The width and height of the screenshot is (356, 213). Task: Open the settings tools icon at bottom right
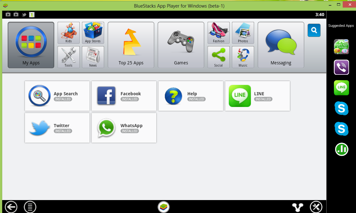click(x=316, y=207)
